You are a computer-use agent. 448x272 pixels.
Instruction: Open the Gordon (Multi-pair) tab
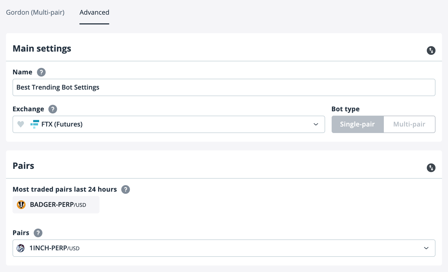[35, 12]
